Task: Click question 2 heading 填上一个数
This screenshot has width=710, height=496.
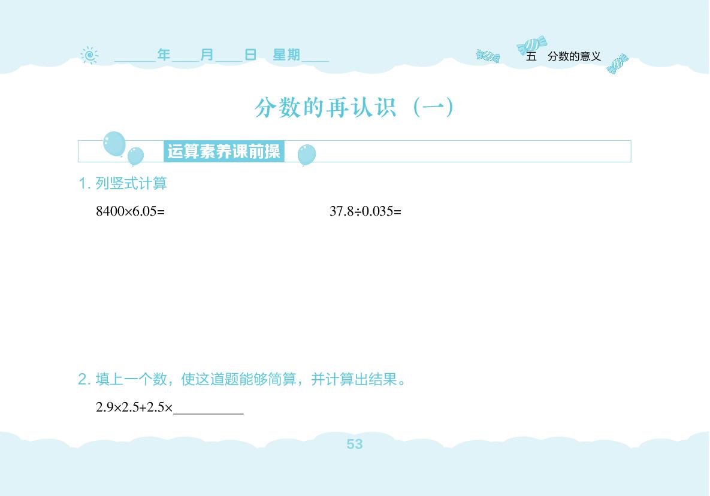Action: tap(242, 379)
